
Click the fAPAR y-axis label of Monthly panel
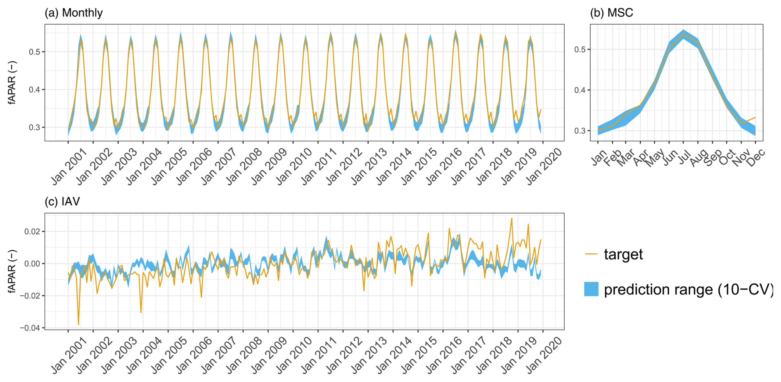click(13, 83)
